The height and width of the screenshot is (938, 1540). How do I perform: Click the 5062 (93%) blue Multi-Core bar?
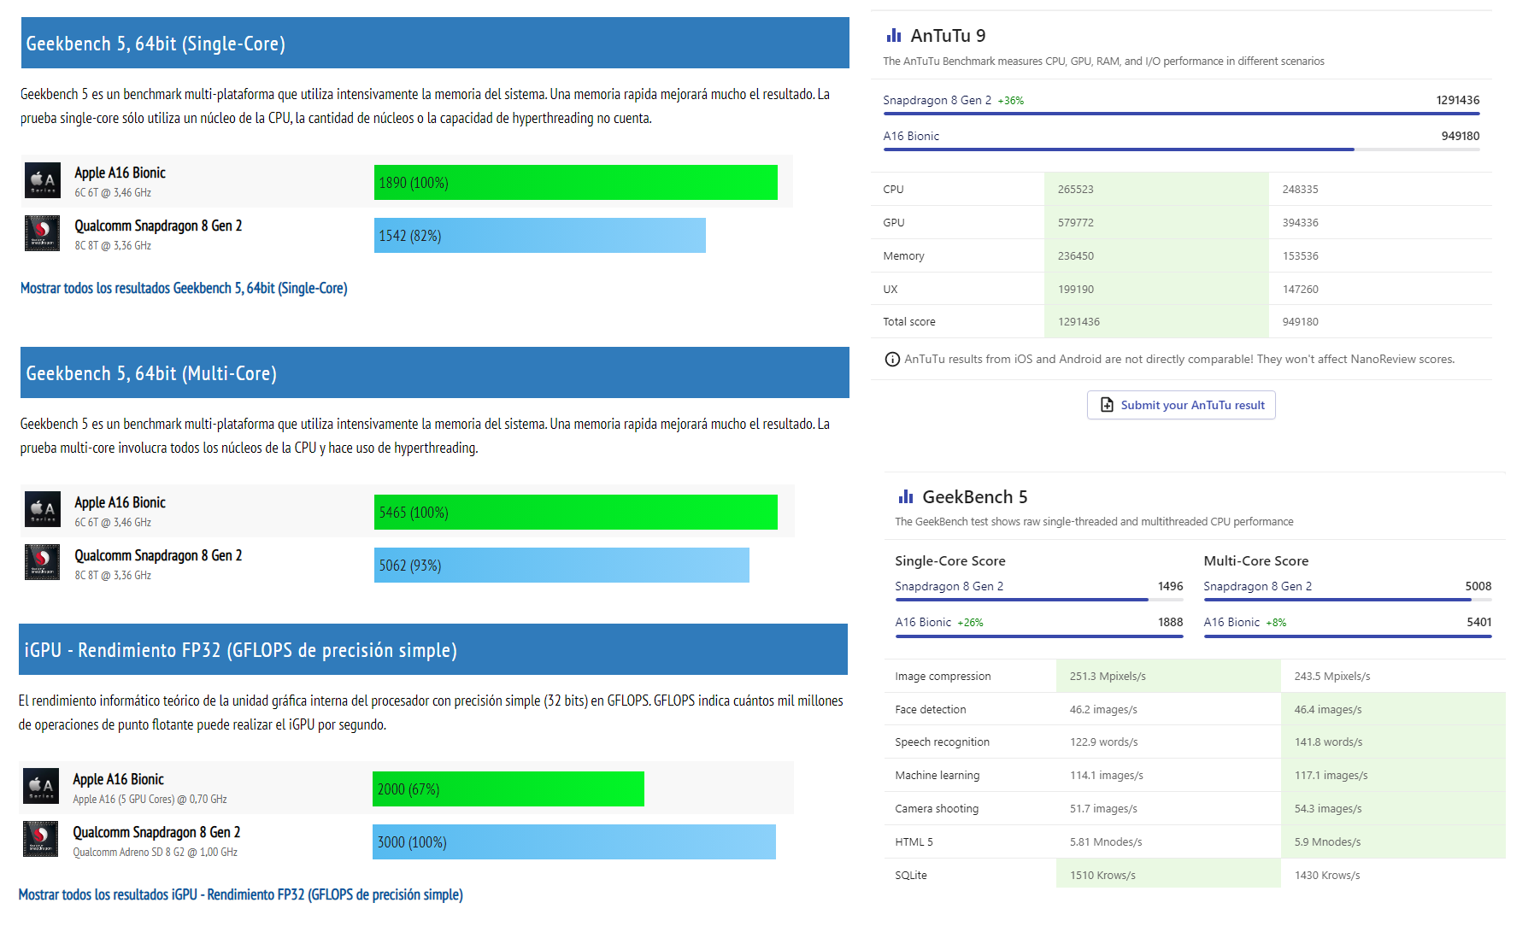pos(561,566)
